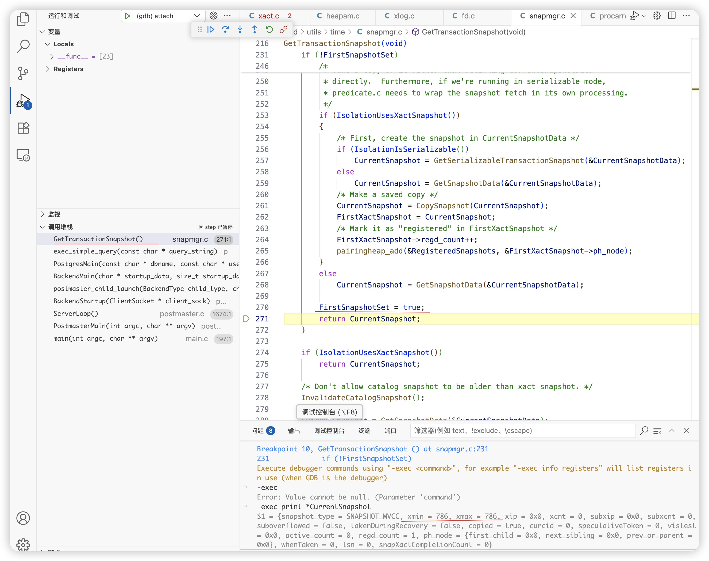Switch to the heapam.c editor tab
This screenshot has height=561, width=709.
342,16
